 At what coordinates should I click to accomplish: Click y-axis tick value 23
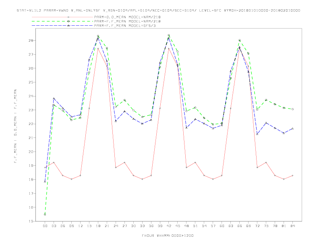click(31, 110)
